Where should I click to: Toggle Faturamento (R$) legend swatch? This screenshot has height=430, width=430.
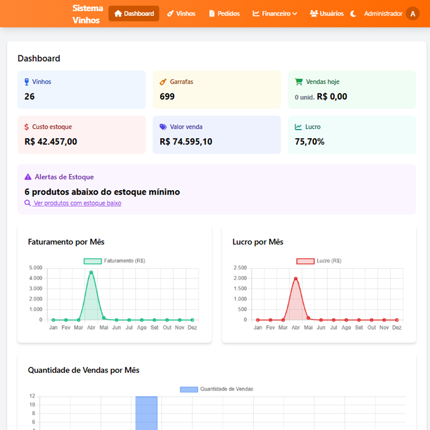(x=92, y=261)
